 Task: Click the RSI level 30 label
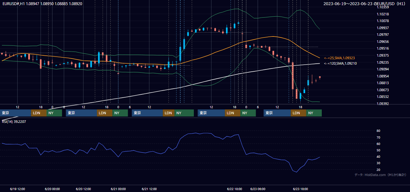(378, 163)
